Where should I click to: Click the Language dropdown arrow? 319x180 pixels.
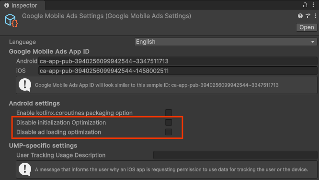(x=313, y=42)
